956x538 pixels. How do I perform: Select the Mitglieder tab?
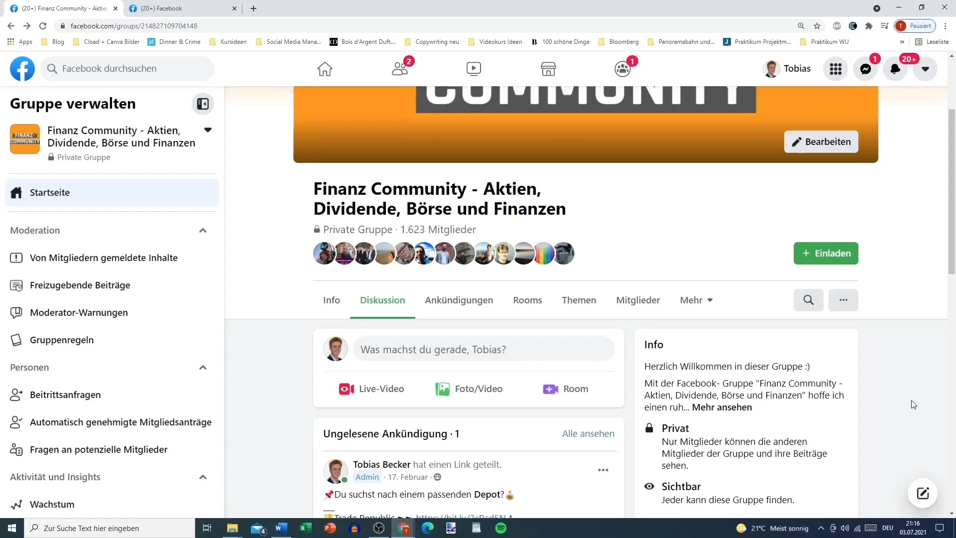click(637, 300)
